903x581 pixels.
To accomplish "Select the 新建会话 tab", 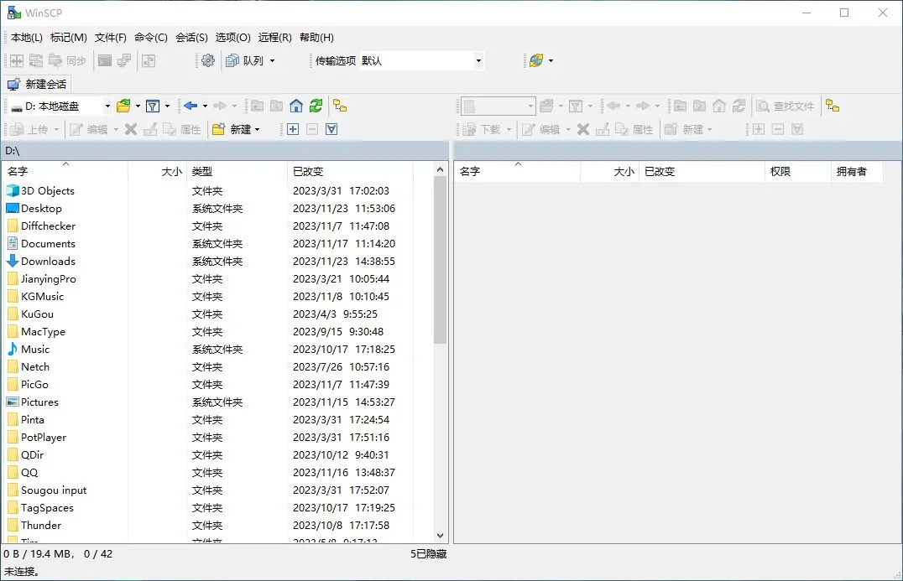I will [38, 85].
